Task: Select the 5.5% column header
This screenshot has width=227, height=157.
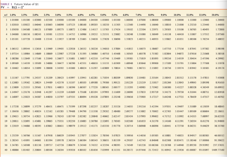Action: [x=114, y=15]
